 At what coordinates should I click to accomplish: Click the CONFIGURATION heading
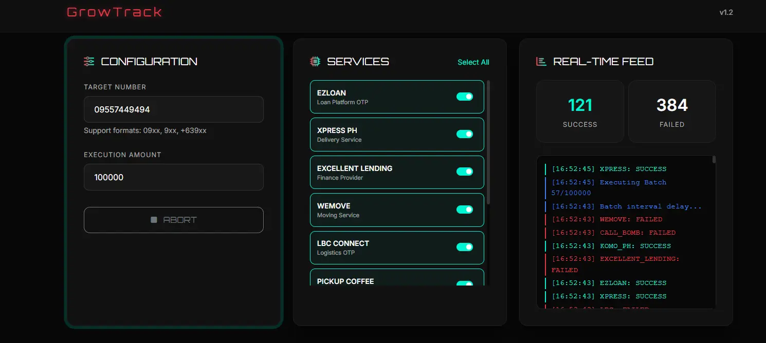pos(149,62)
